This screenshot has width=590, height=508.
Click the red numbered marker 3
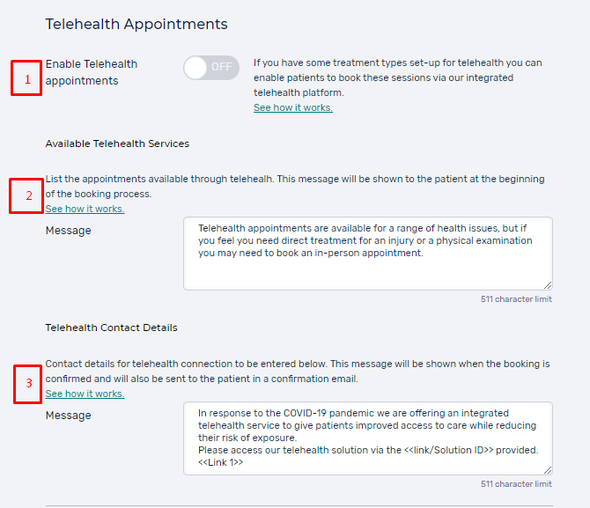(x=29, y=383)
